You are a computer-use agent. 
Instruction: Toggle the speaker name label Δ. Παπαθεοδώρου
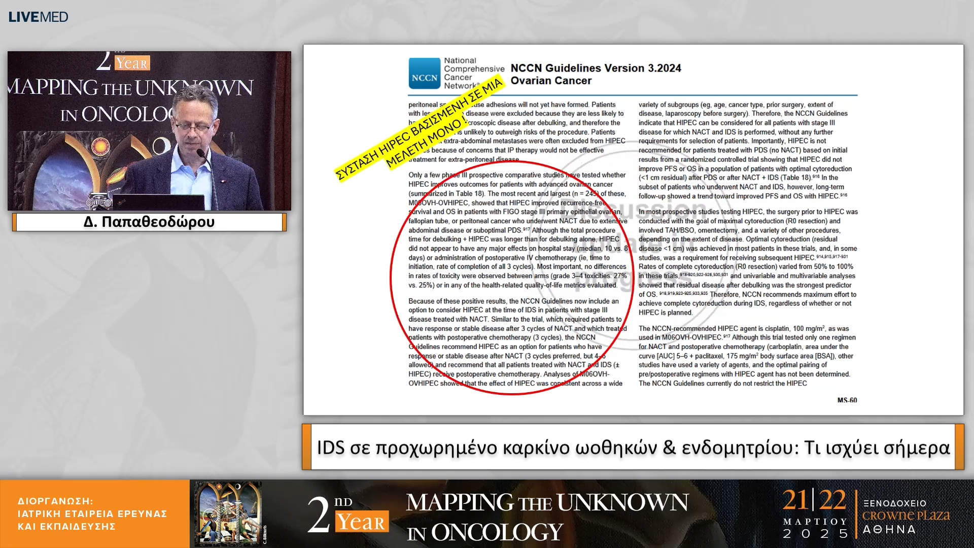coord(149,222)
